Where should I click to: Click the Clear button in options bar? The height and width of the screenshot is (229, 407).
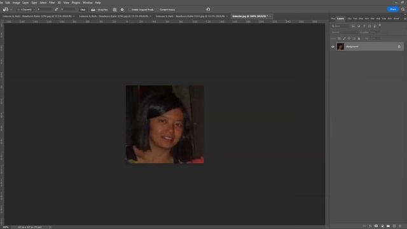(x=83, y=10)
